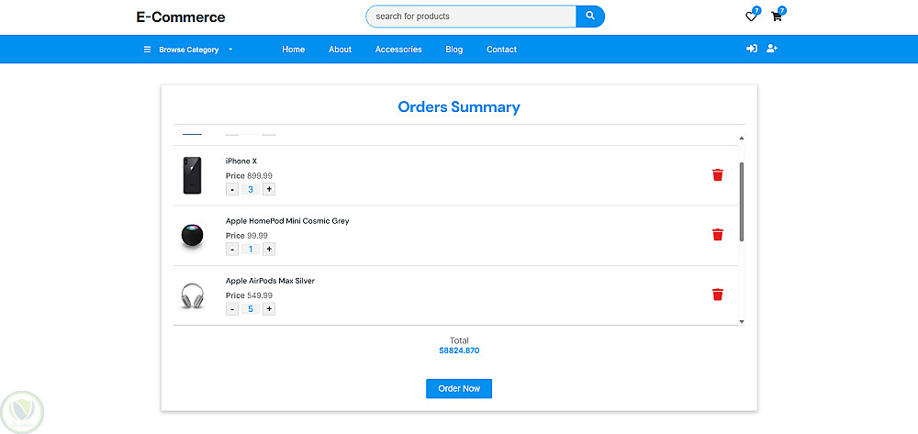Click the AirPods Max product thumbnail

click(x=192, y=296)
